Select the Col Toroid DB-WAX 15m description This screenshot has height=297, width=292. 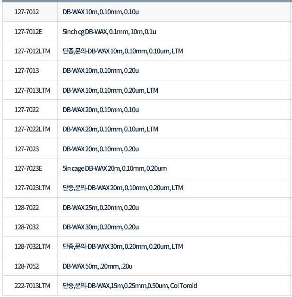[130, 286]
